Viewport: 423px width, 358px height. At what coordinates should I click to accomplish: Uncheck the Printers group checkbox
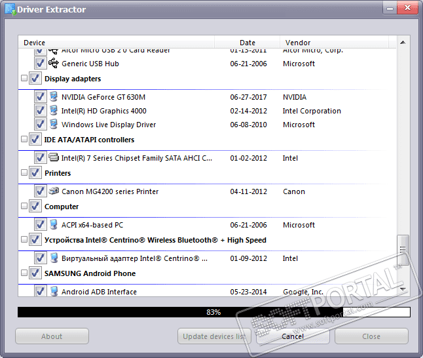pos(35,173)
